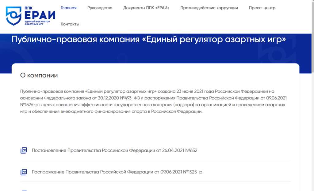Click the «О компании» heading
Screen dimensions: 314x191
pos(39,75)
